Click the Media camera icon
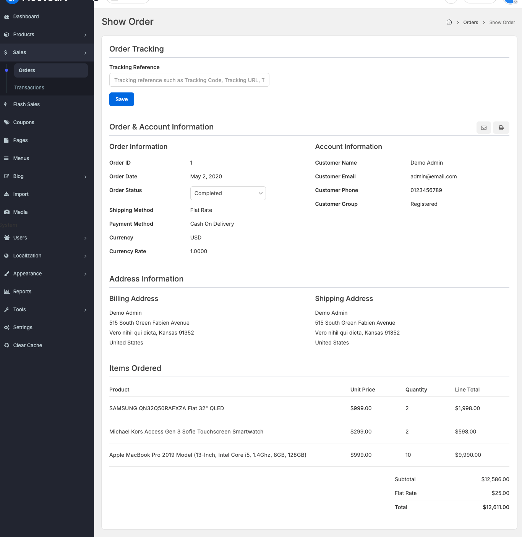This screenshot has height=537, width=522. coord(6,212)
